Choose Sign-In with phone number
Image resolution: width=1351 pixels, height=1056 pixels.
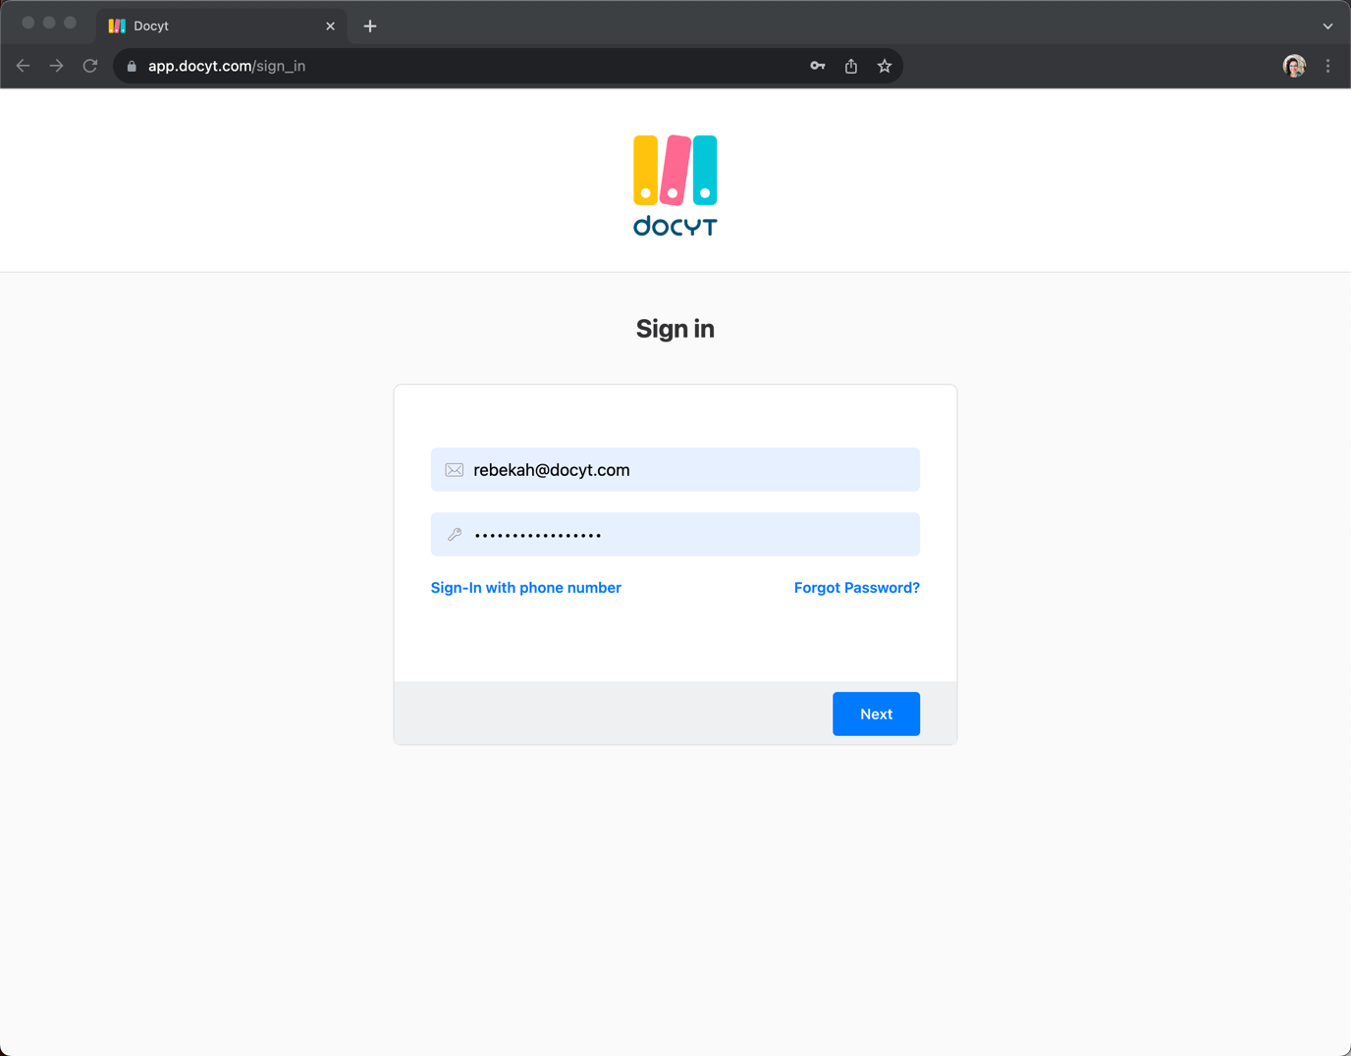tap(525, 588)
